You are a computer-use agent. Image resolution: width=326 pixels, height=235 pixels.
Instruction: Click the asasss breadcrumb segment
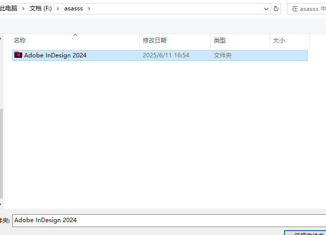[74, 8]
